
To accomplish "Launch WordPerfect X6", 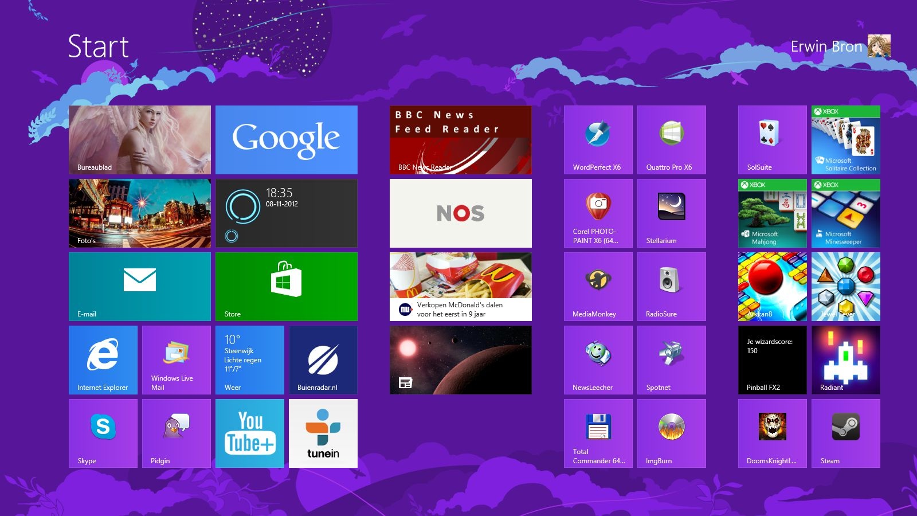I will (598, 140).
